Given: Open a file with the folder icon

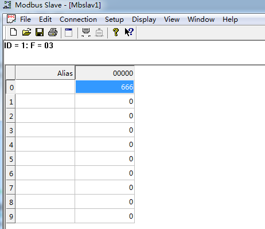Looking at the screenshot, I should [26, 32].
